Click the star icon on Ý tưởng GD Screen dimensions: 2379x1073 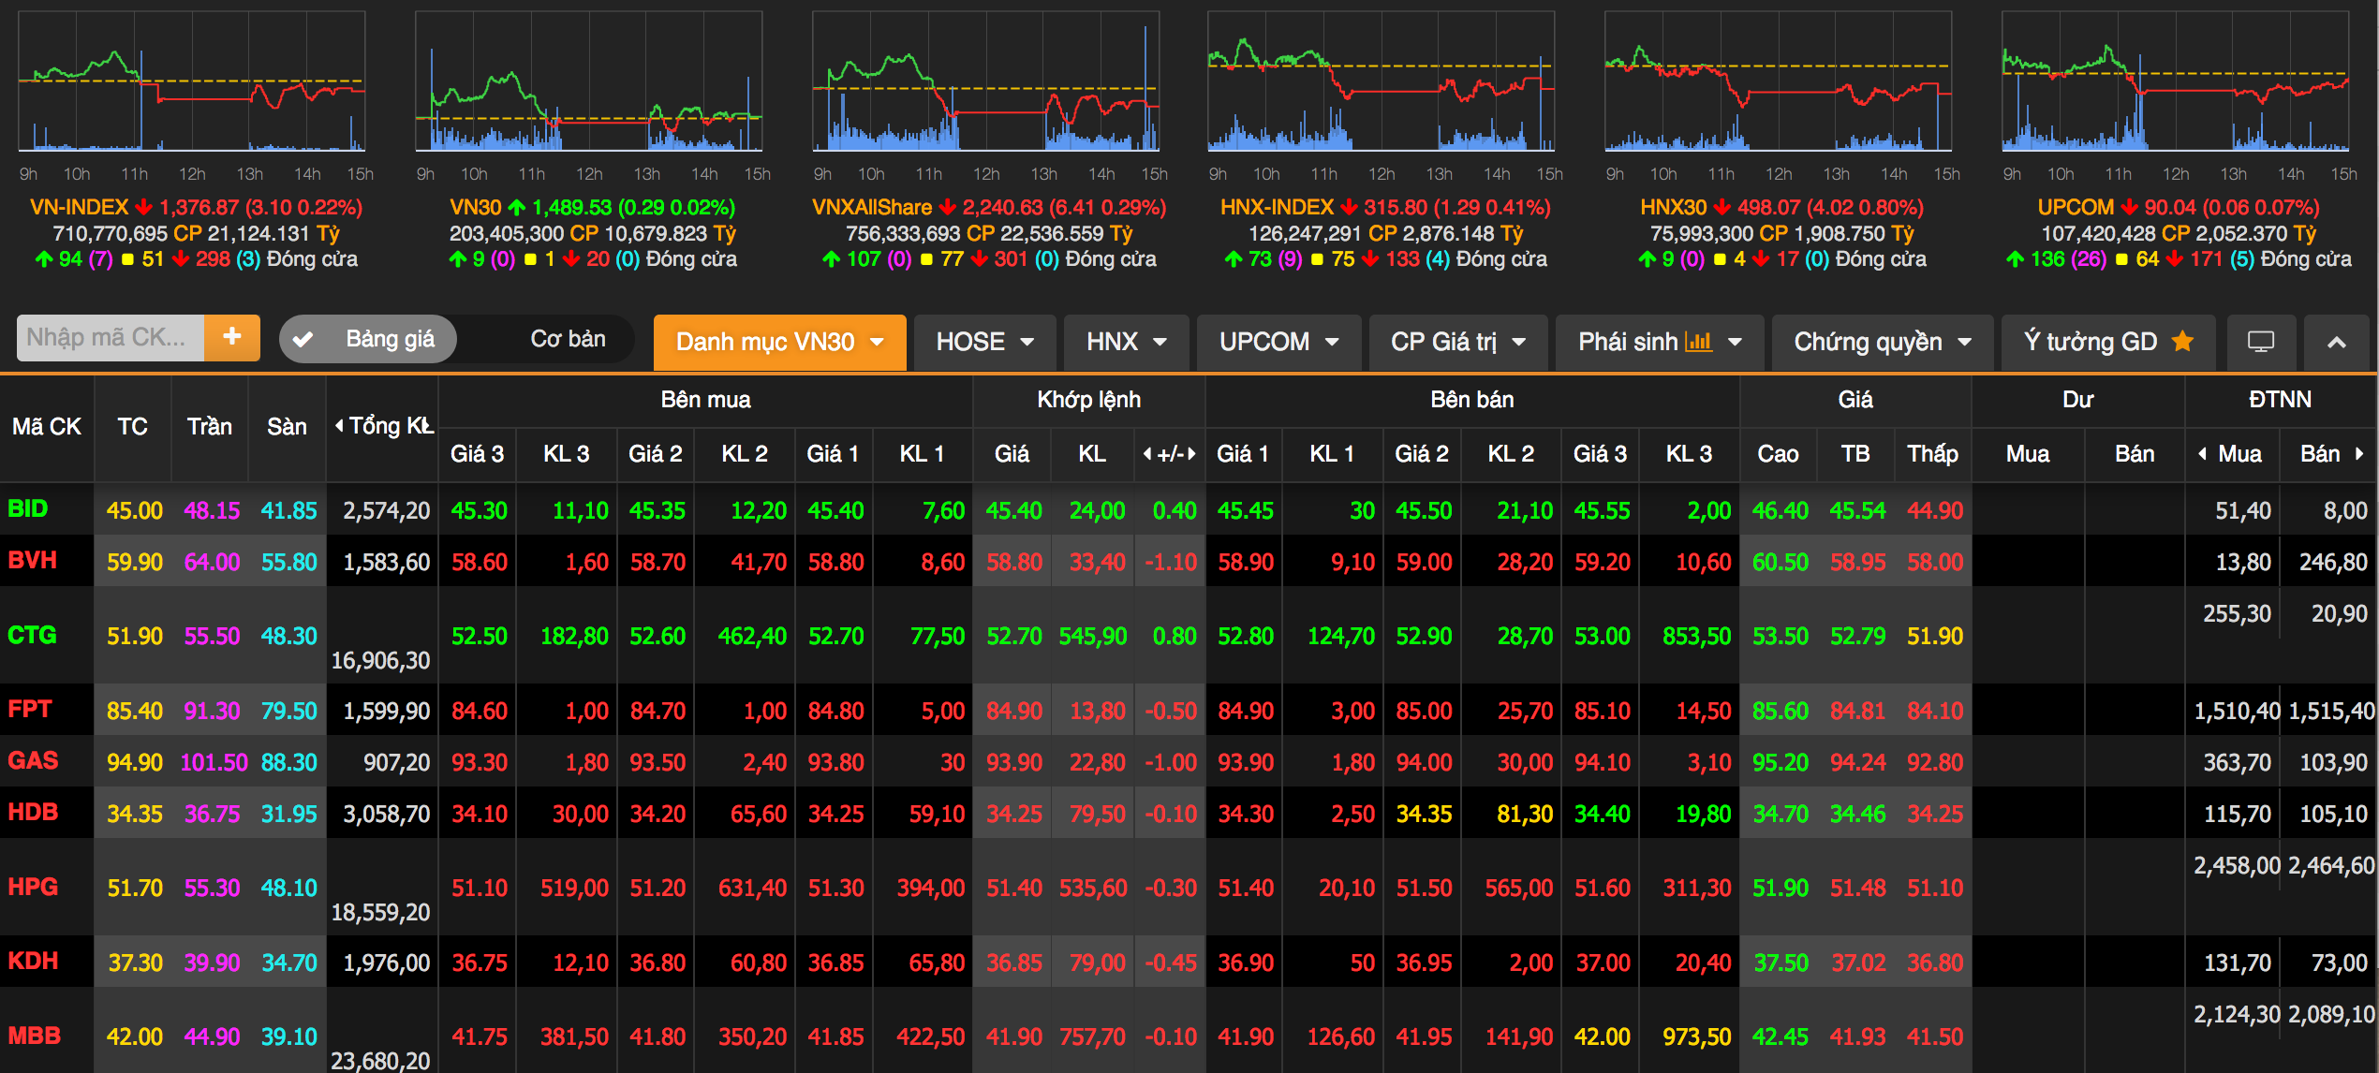2182,342
